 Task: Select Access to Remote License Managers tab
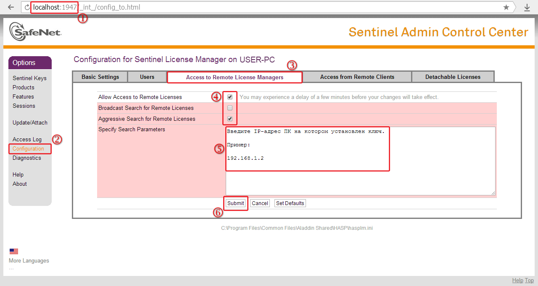click(235, 77)
